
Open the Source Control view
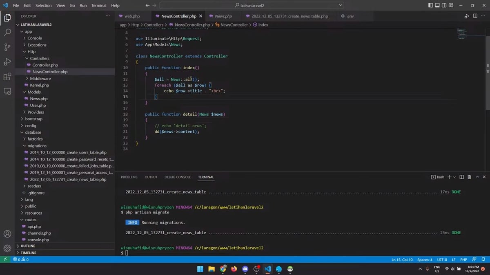click(7, 47)
